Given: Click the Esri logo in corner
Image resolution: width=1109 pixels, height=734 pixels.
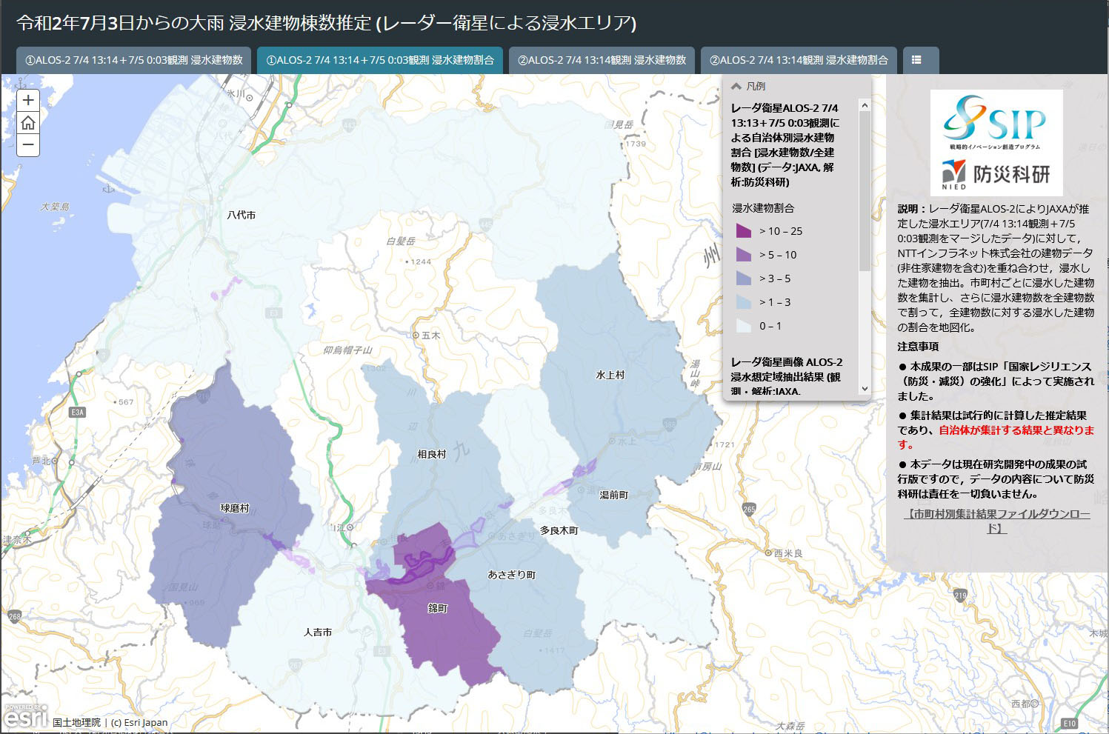Looking at the screenshot, I should coord(24,716).
